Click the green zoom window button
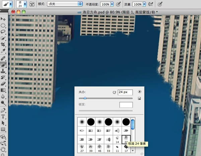This screenshot has width=201, height=156. click(x=24, y=12)
